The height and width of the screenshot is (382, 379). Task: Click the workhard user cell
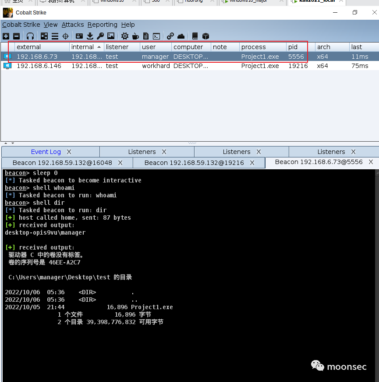(156, 66)
